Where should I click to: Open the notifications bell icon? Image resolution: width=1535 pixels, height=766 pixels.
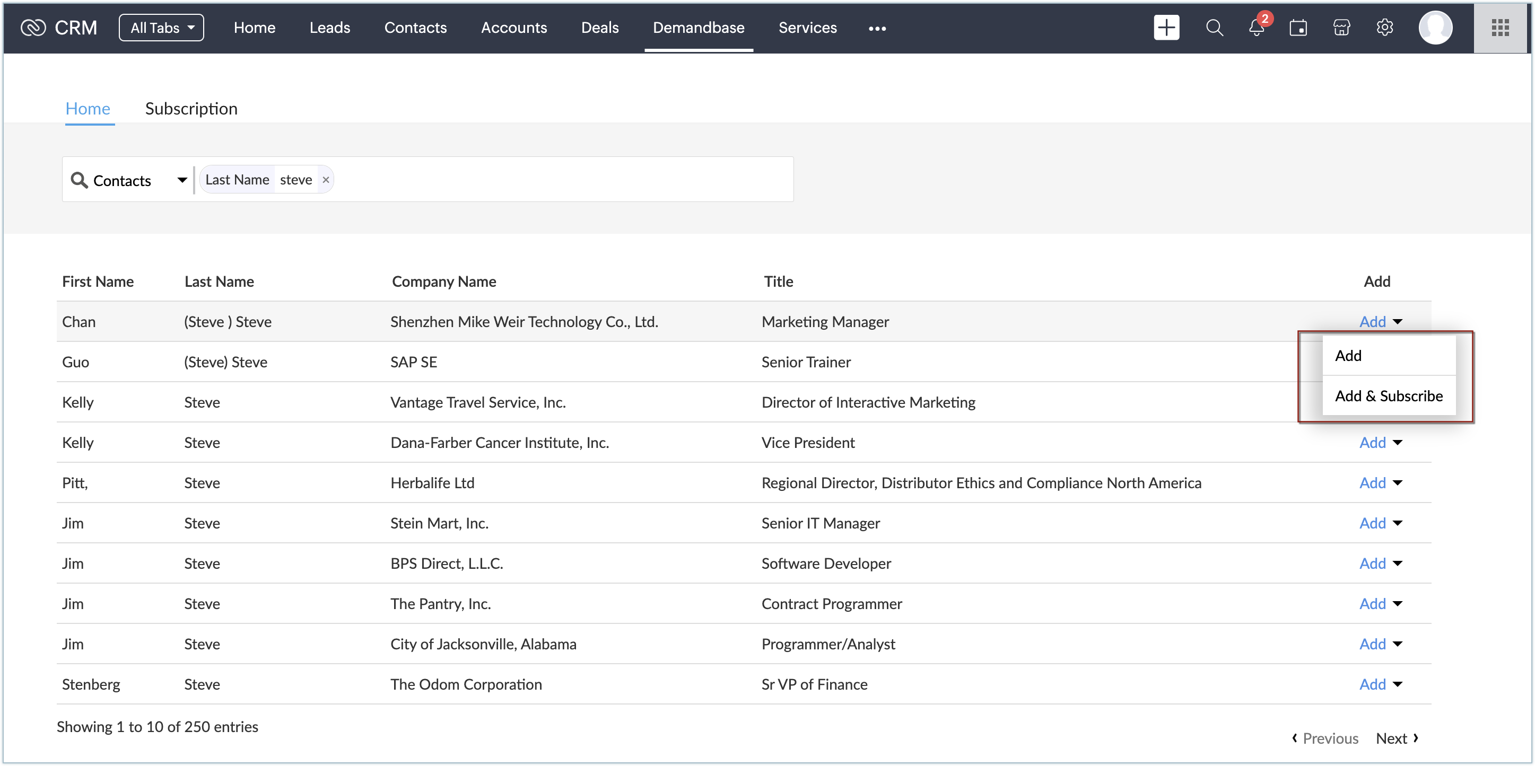pyautogui.click(x=1256, y=28)
